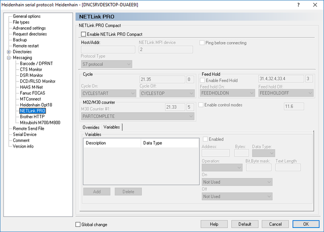Select Serial Device tree item
This screenshot has height=232, width=324.
click(25, 134)
